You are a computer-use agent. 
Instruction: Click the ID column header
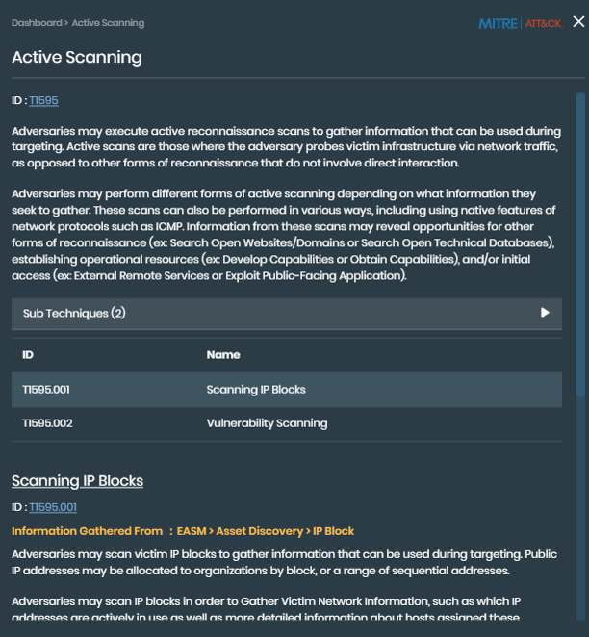(28, 355)
